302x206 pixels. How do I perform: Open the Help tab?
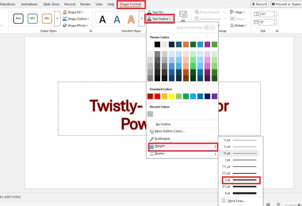click(111, 4)
